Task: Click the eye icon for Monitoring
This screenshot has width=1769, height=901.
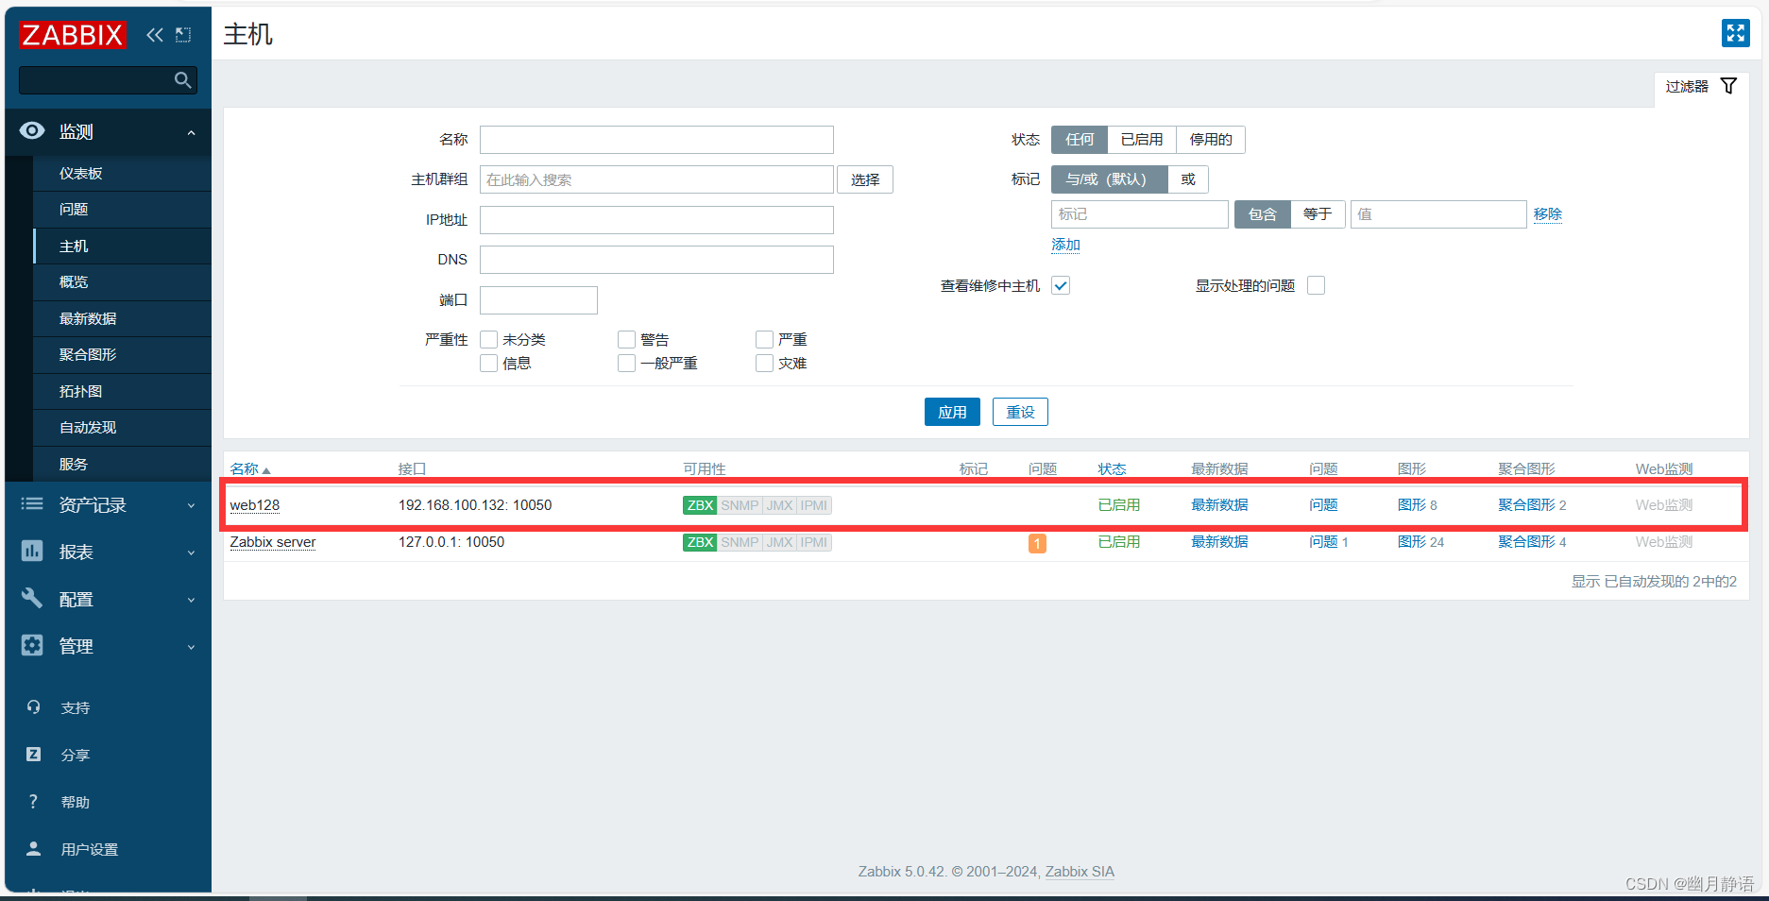Action: pyautogui.click(x=32, y=130)
